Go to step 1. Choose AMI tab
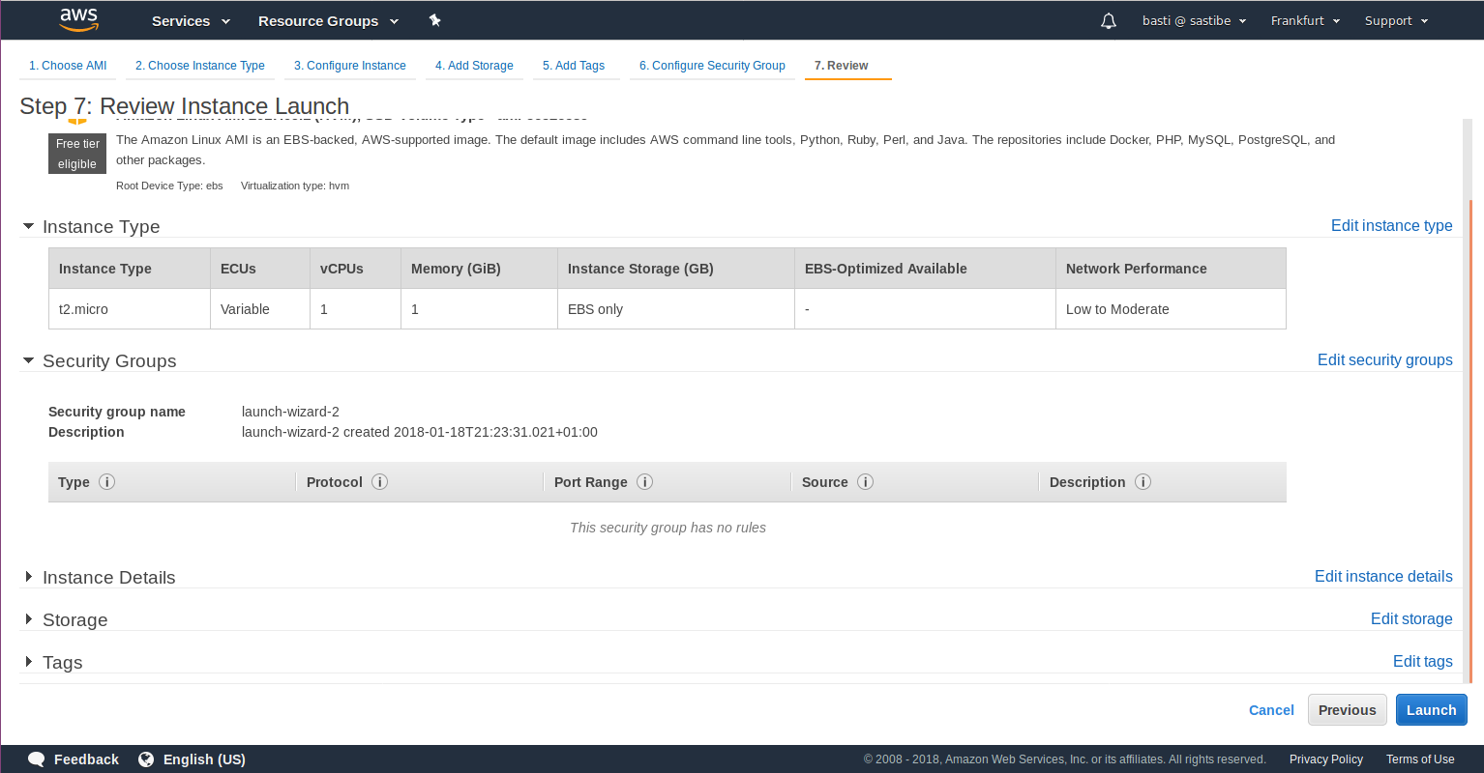This screenshot has height=773, width=1484. point(68,66)
